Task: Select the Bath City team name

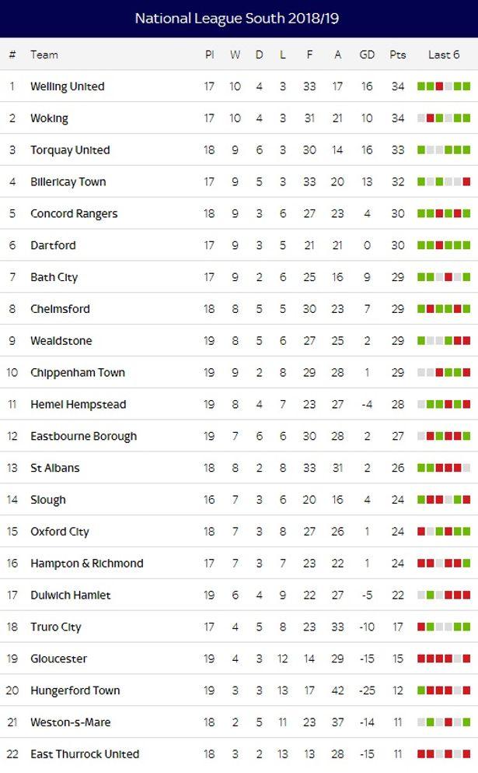Action: [54, 277]
